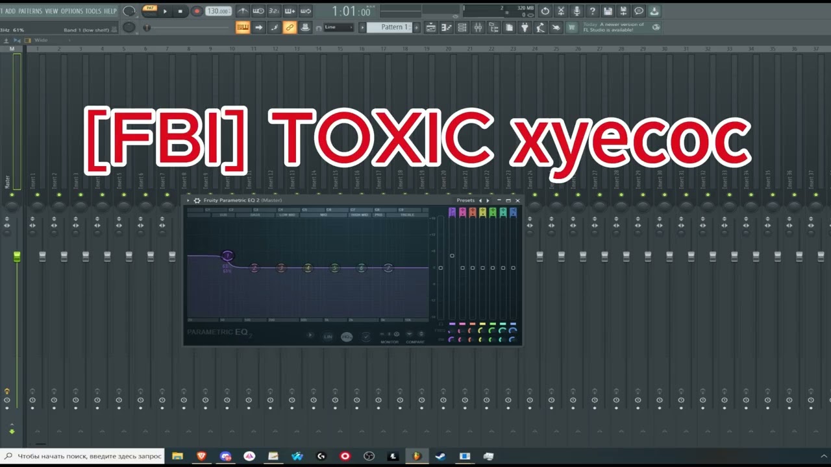Click the Render/export audio icon
Image resolution: width=831 pixels, height=467 pixels.
623,11
